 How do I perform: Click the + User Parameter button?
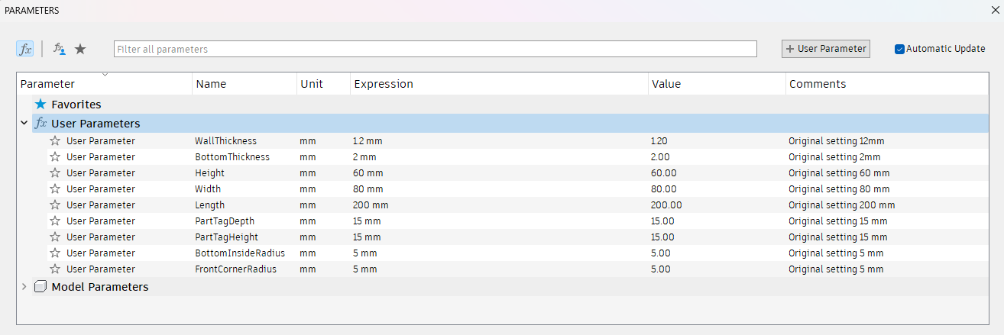[825, 49]
